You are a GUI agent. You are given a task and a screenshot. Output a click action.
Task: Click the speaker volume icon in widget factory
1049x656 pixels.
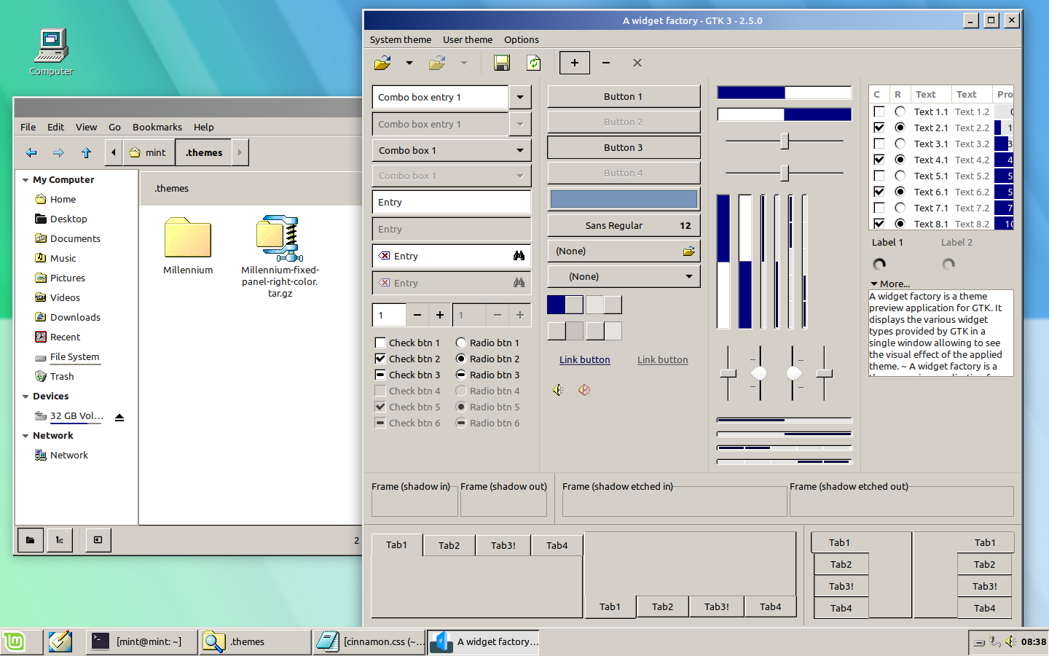[x=558, y=390]
